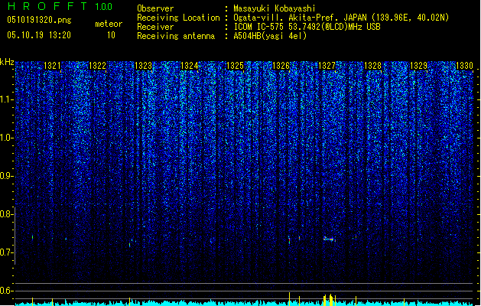Viewport: 481px width, 306px height.
Task: Click the tallest yellow spike under 1326
Action: [289, 299]
